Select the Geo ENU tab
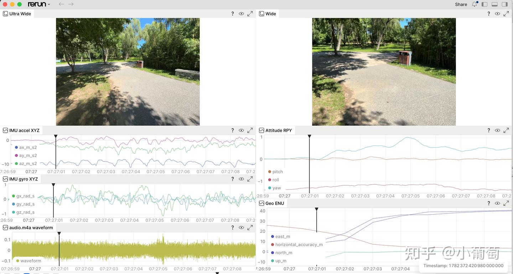The width and height of the screenshot is (513, 274). coord(271,203)
